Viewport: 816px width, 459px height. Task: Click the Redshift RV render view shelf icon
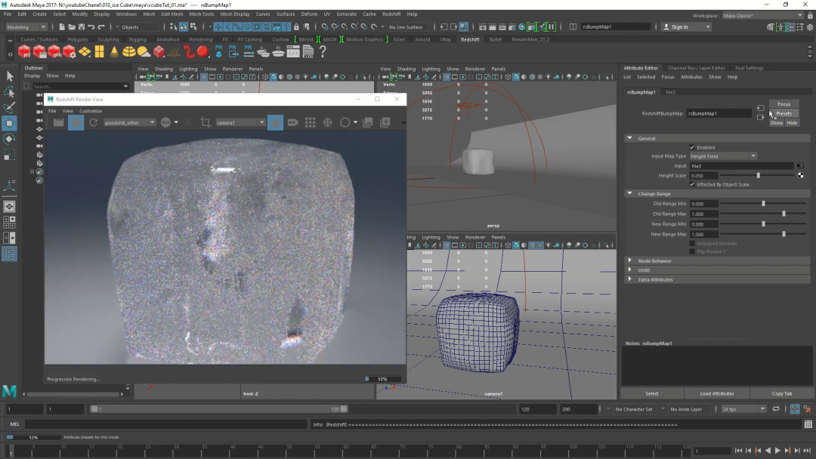[26, 52]
